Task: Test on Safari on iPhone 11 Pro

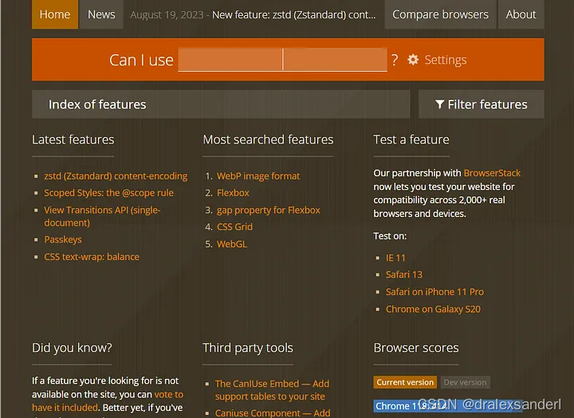Action: pos(435,292)
